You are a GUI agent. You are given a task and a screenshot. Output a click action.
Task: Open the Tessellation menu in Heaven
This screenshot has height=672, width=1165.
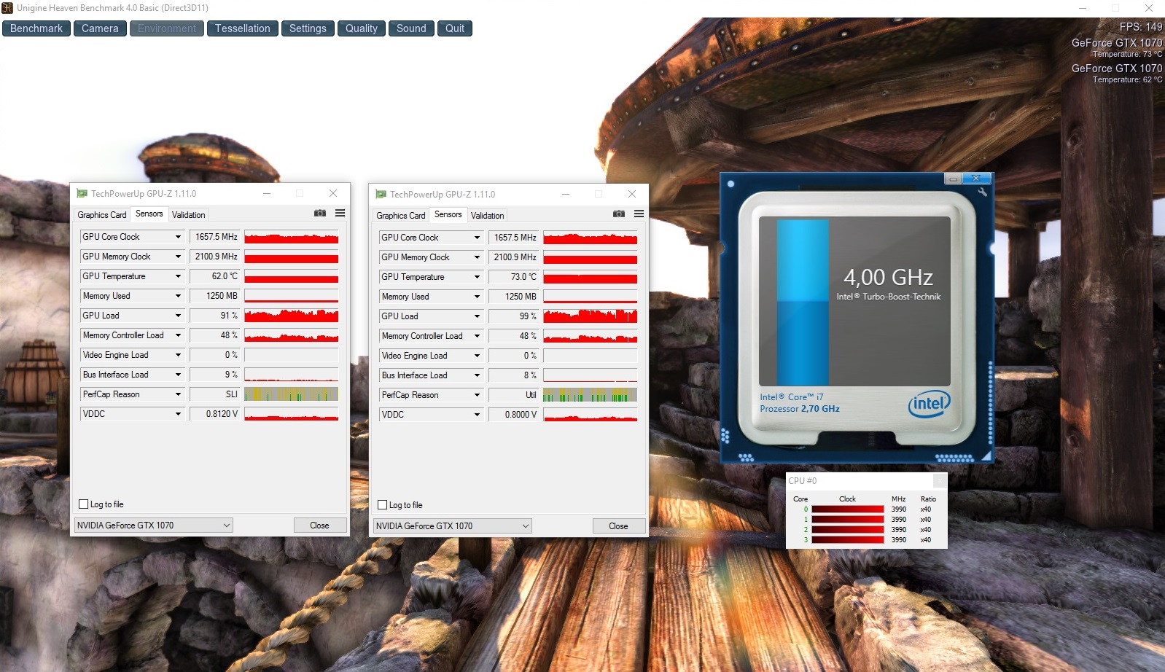coord(243,28)
